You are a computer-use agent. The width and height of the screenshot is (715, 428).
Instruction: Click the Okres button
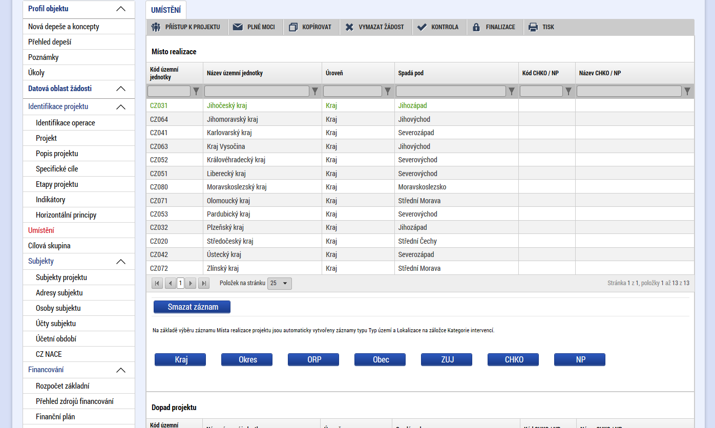click(247, 360)
